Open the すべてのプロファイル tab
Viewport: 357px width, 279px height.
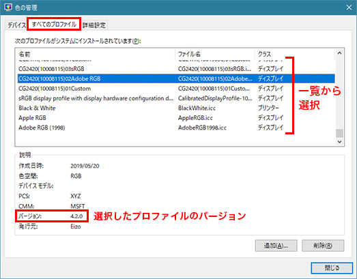(54, 24)
